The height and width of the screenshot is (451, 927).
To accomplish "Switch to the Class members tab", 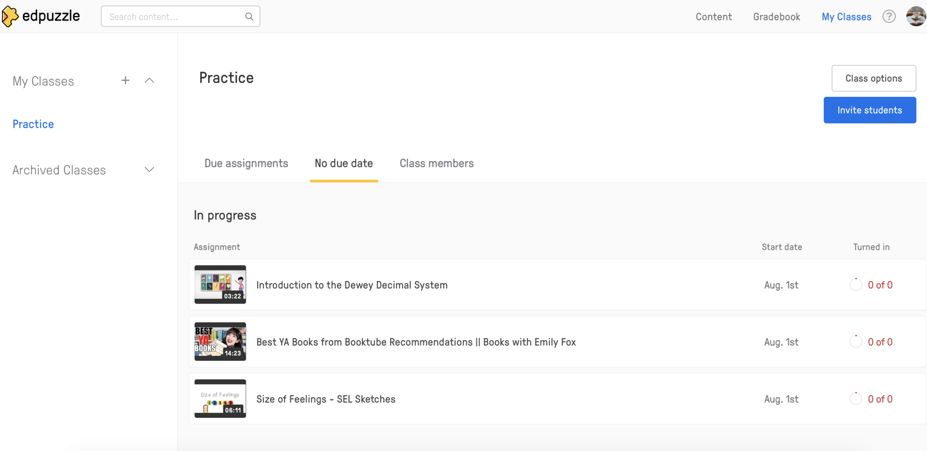I will (436, 164).
